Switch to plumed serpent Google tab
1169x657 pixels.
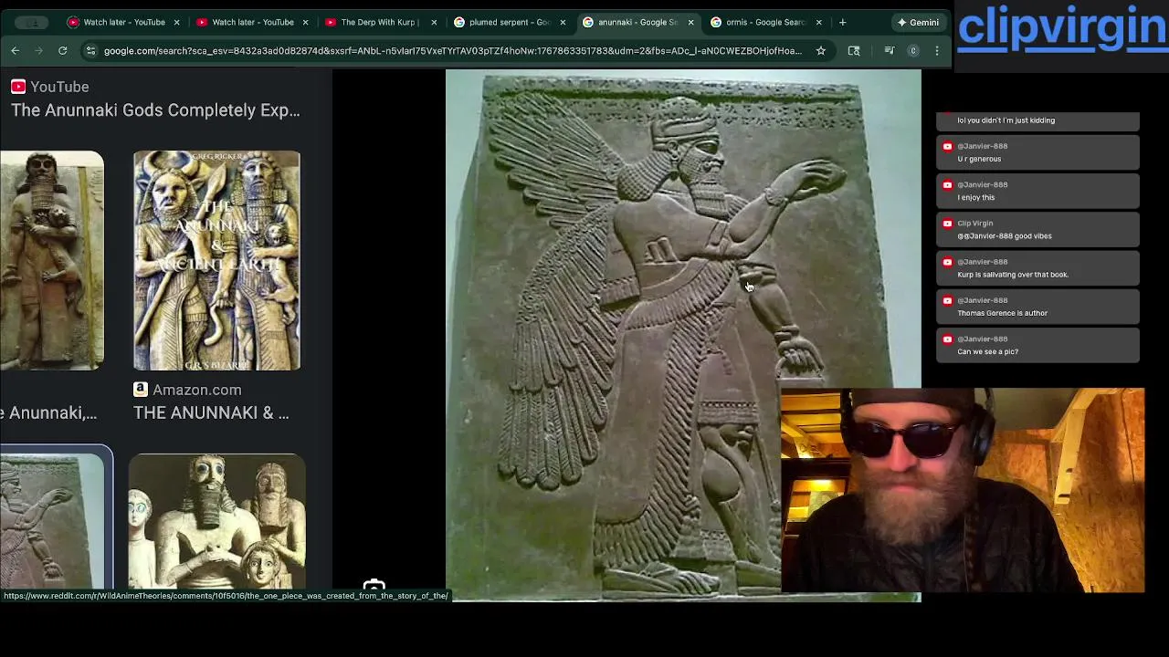point(509,22)
